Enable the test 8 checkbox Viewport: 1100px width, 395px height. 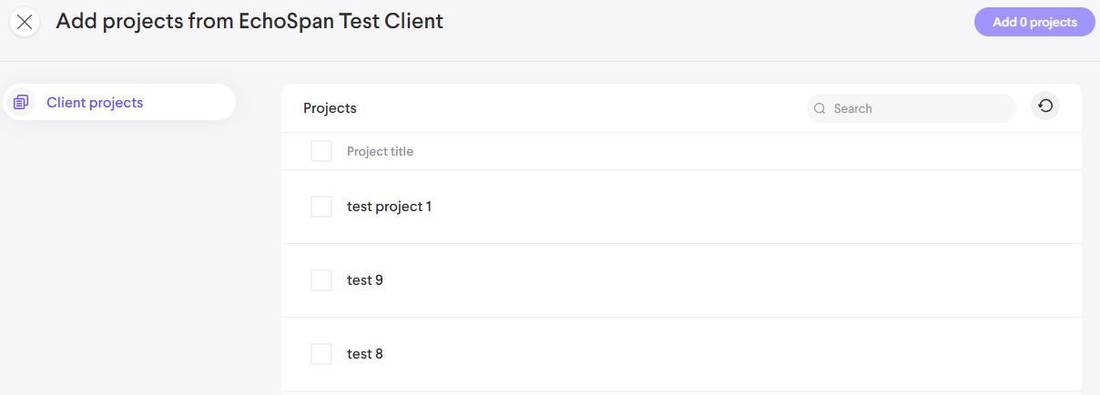pyautogui.click(x=321, y=354)
